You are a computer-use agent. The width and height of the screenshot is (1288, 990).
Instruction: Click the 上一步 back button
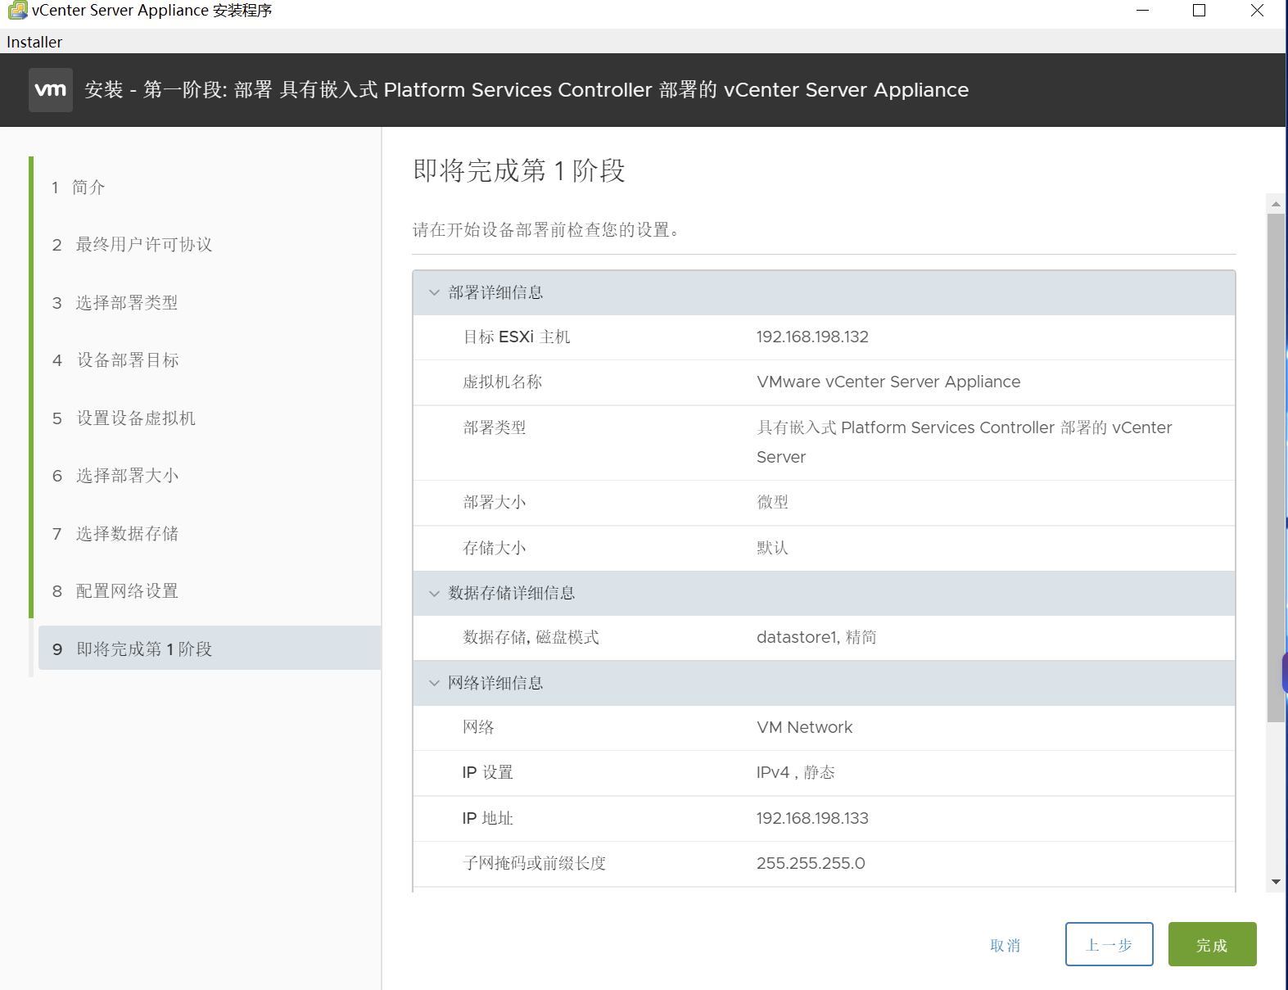[1109, 944]
